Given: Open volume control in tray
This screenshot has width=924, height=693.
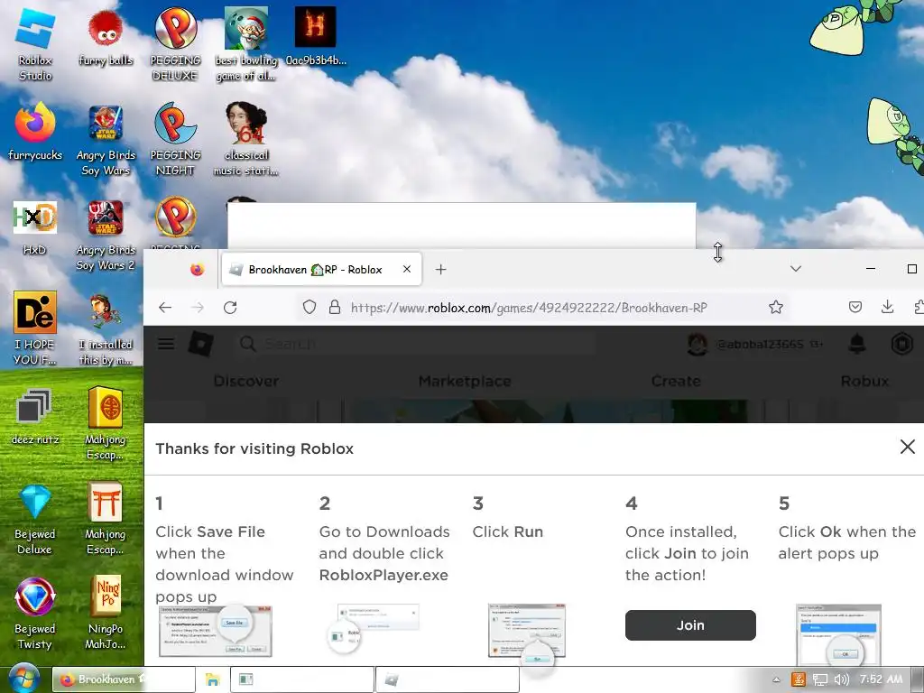Looking at the screenshot, I should pyautogui.click(x=842, y=679).
